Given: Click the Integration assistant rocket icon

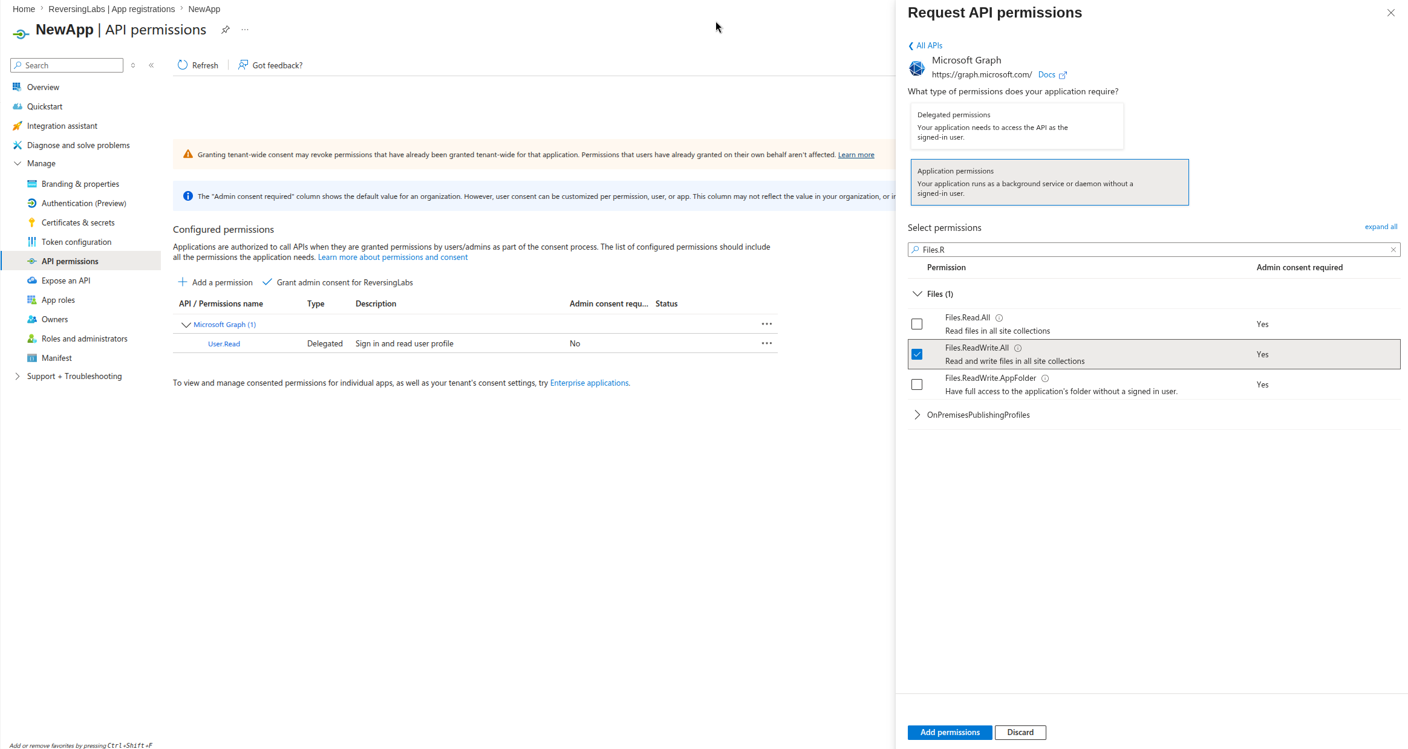Looking at the screenshot, I should coord(17,126).
